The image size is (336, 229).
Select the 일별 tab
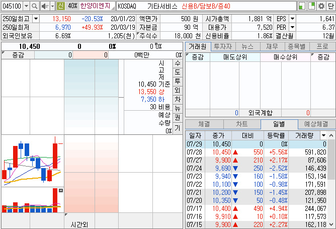click(279, 124)
